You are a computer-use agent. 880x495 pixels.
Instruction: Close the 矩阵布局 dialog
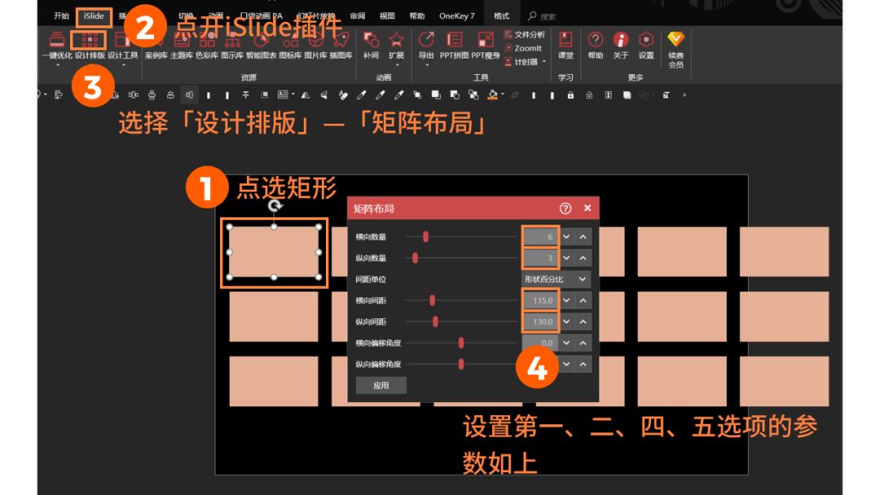(587, 208)
